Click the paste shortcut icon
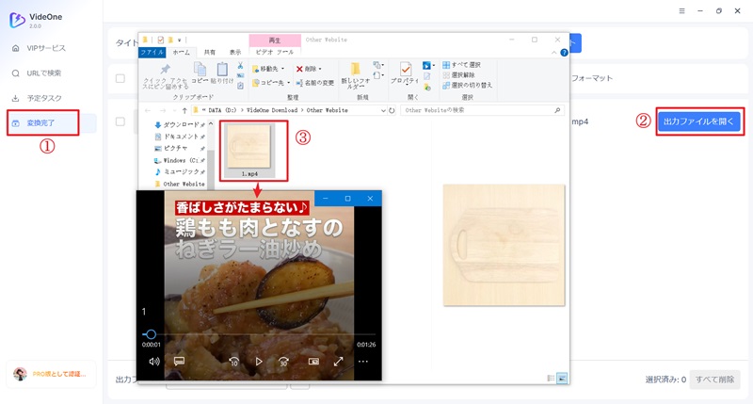The height and width of the screenshot is (404, 753). click(x=240, y=85)
